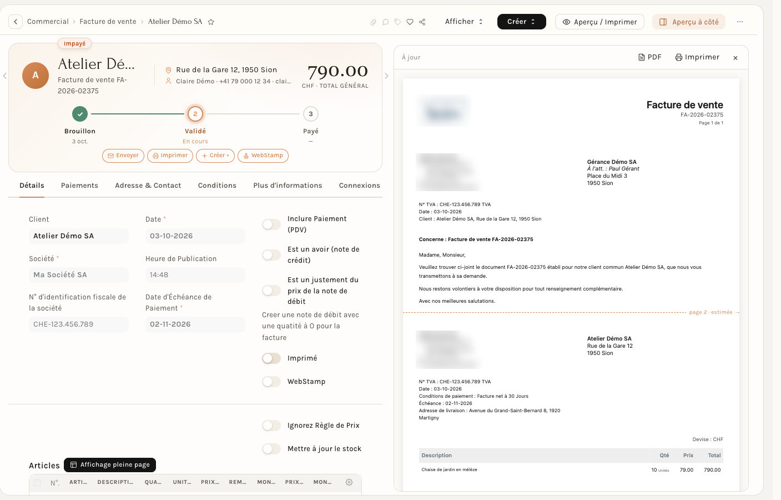Click the Envoyer button
Image resolution: width=781 pixels, height=500 pixels.
pos(123,156)
